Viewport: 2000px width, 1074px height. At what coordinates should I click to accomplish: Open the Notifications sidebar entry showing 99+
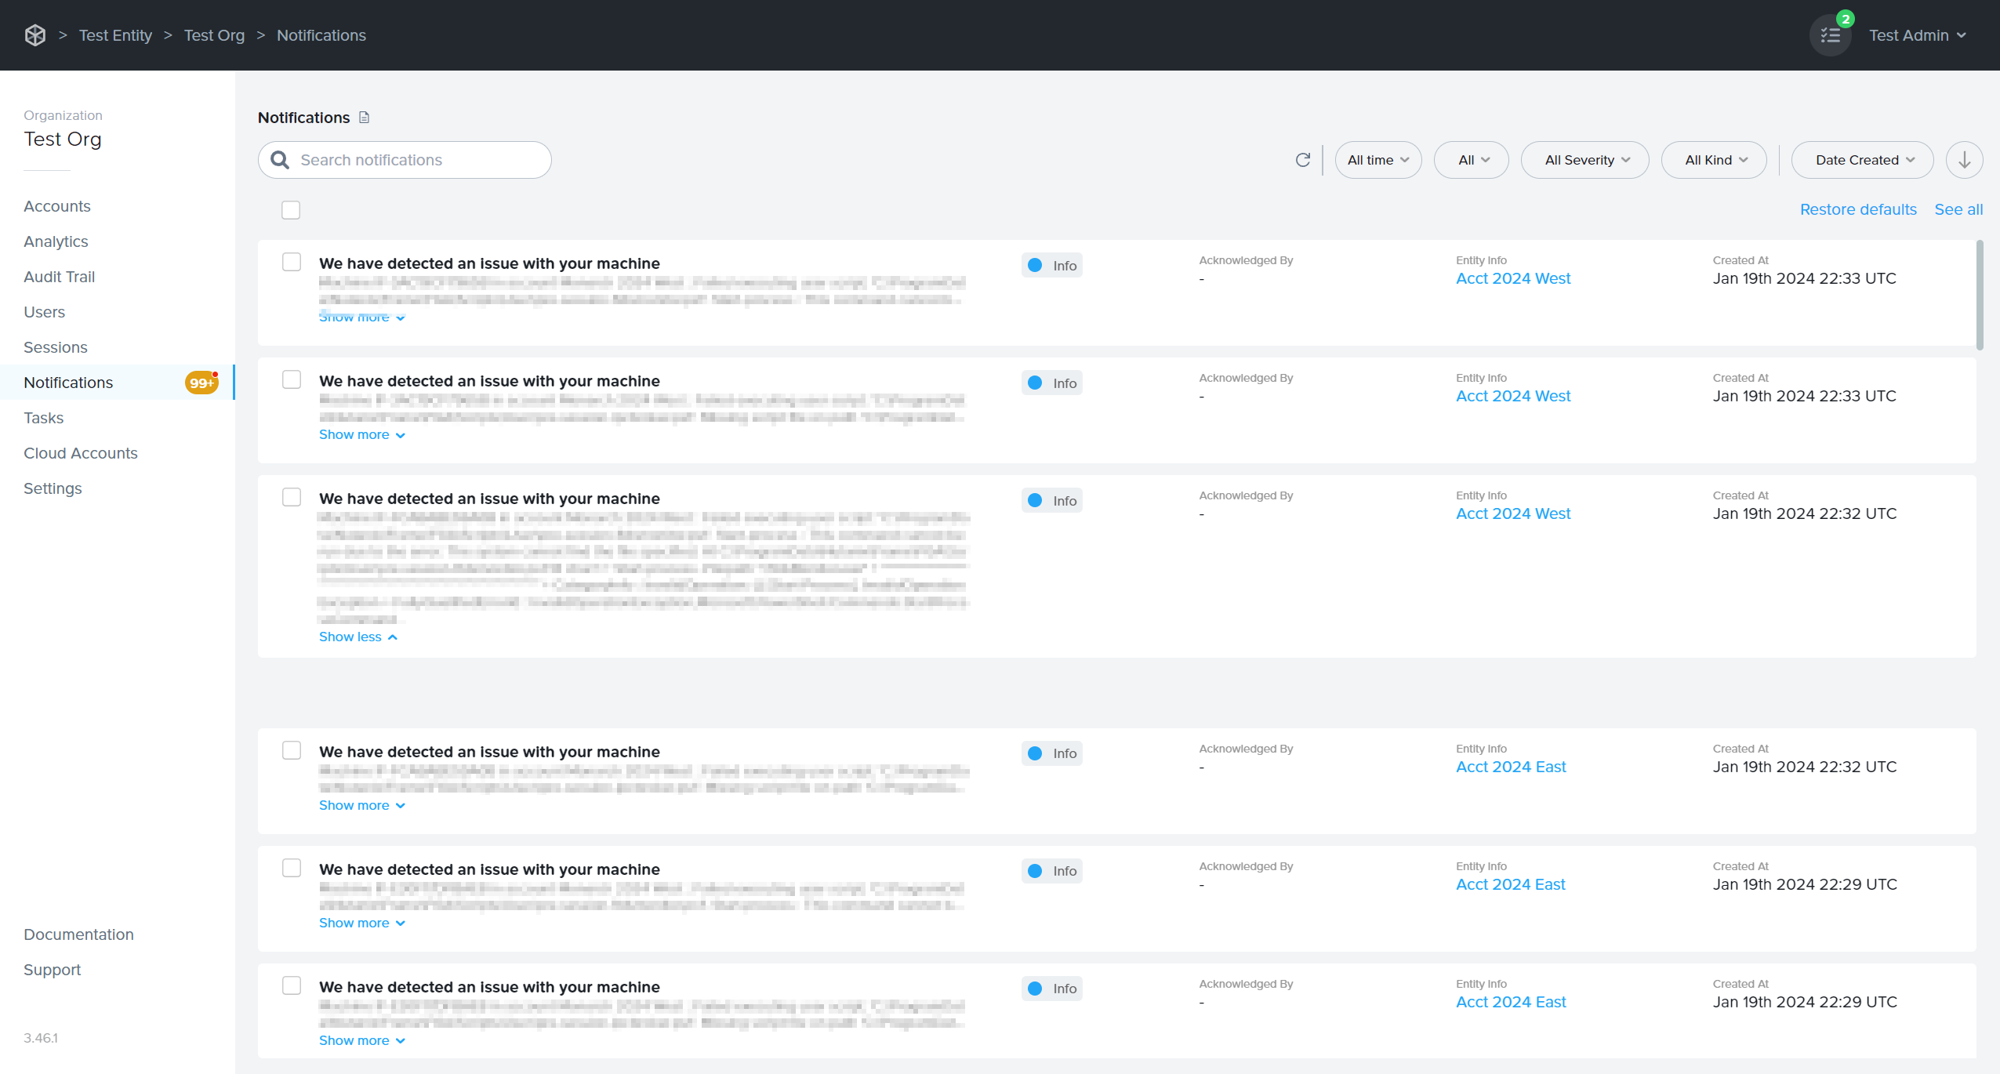coord(67,382)
